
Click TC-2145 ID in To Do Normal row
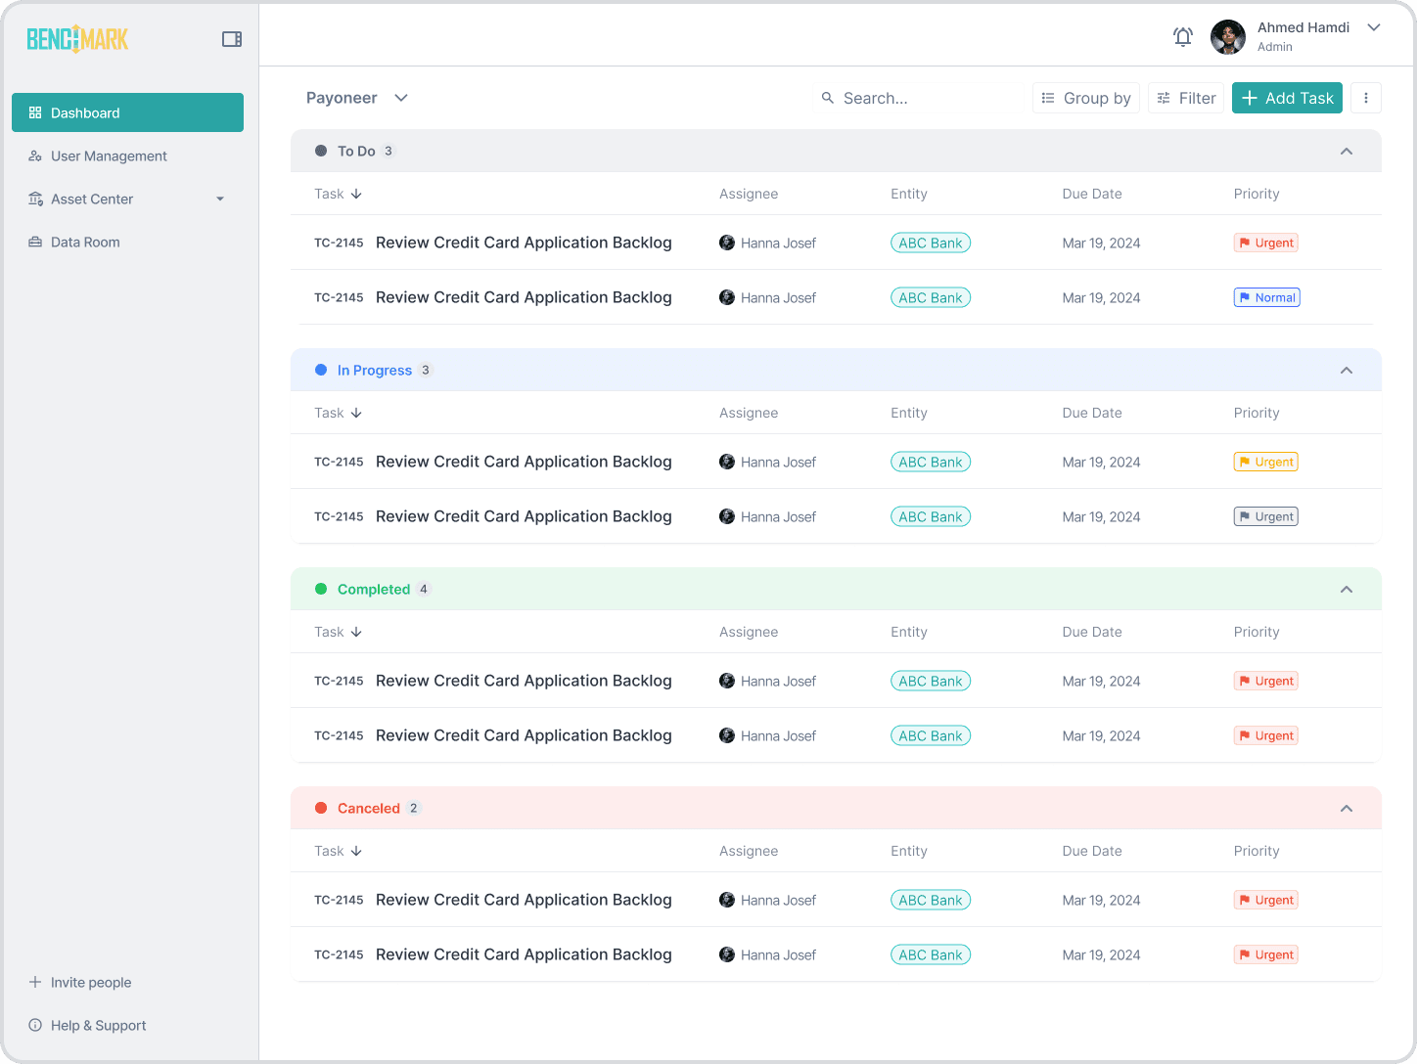(x=339, y=297)
